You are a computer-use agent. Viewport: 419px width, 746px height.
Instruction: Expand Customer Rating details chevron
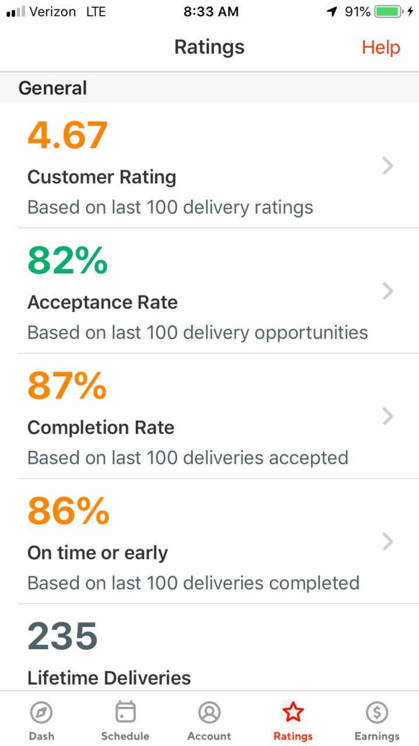coord(388,166)
